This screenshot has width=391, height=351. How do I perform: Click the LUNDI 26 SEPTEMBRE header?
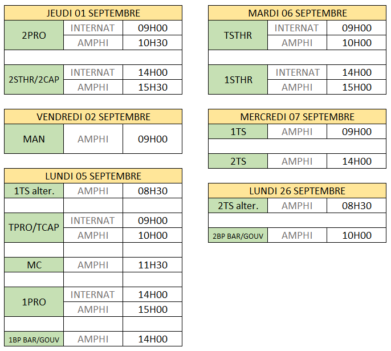coord(298,191)
